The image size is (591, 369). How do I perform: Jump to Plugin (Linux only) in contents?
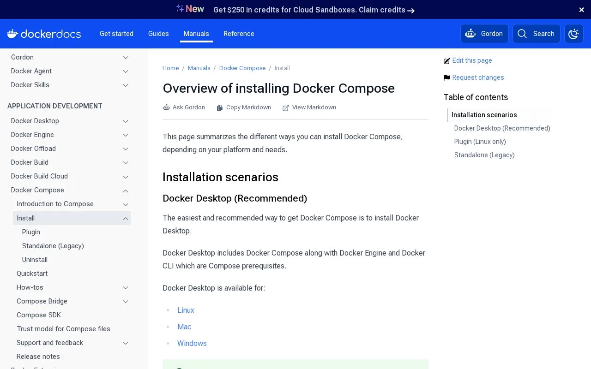(480, 142)
